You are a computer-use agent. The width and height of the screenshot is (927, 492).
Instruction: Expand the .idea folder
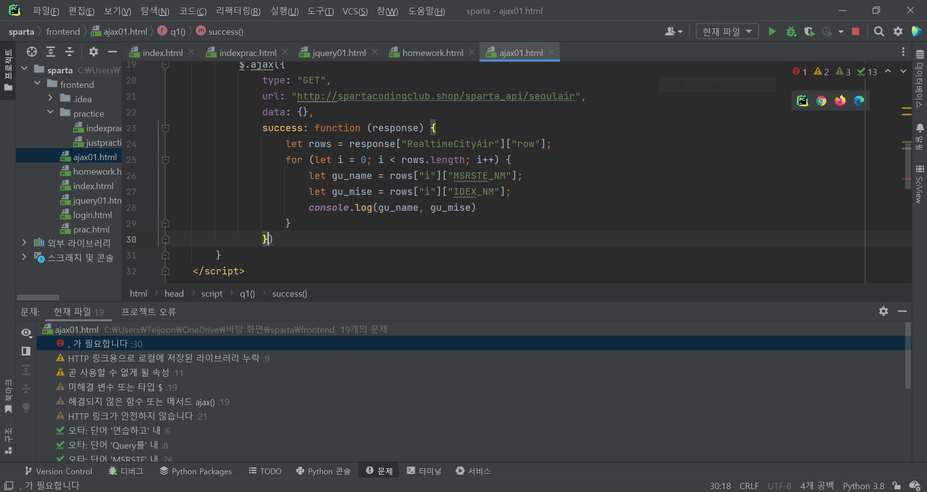(x=50, y=98)
